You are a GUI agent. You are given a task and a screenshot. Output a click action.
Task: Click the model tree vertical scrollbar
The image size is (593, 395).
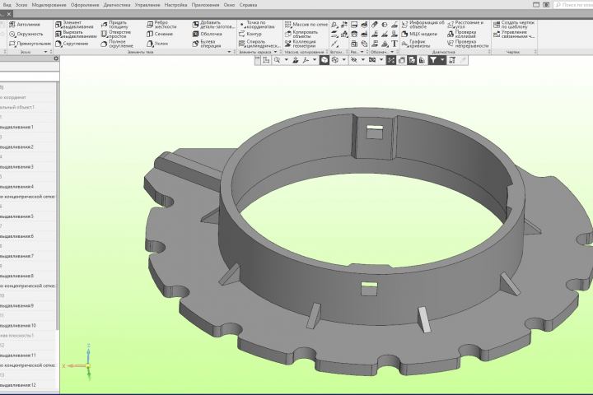tap(58, 206)
